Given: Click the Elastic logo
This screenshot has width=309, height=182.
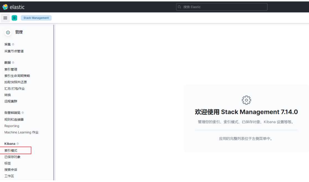Looking at the screenshot, I should click(13, 7).
